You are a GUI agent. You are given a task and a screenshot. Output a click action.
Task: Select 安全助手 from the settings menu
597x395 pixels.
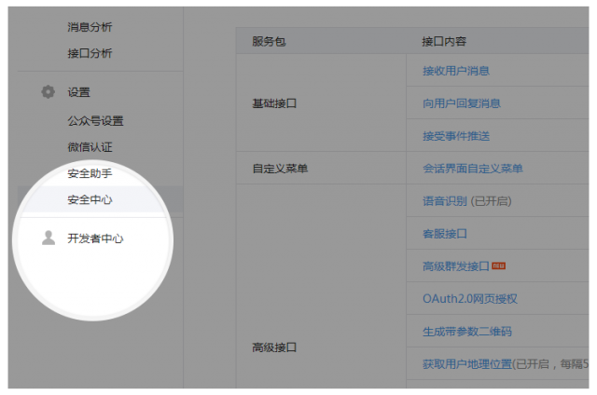tap(90, 173)
